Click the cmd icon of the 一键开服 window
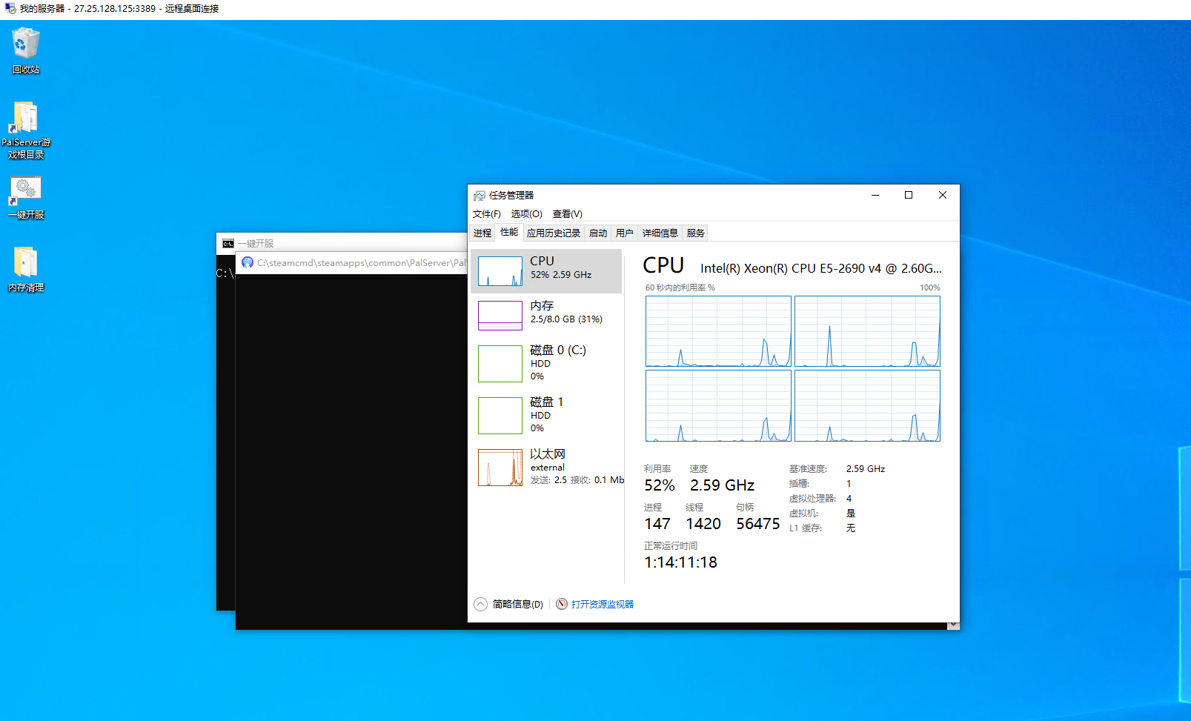Viewport: 1191px width, 721px height. coord(228,244)
